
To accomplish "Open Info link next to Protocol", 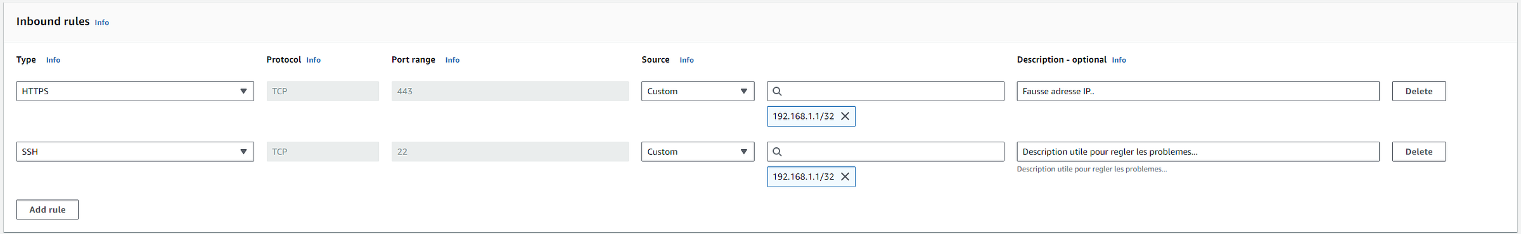I will tap(314, 60).
